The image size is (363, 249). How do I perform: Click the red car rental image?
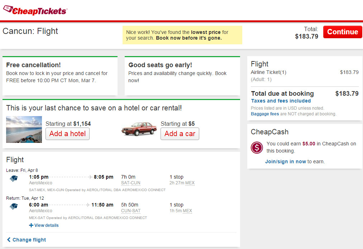click(139, 129)
